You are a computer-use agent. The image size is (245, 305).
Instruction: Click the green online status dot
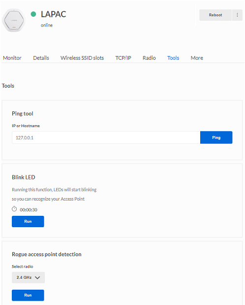33,14
